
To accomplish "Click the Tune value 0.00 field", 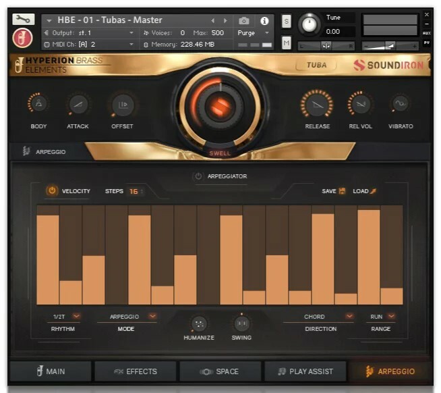I will pos(332,31).
